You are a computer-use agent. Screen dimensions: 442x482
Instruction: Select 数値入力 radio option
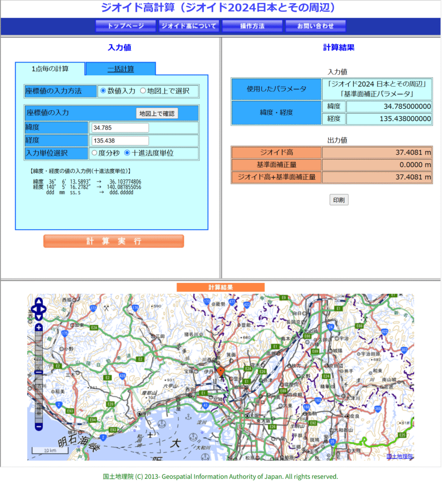(x=103, y=91)
